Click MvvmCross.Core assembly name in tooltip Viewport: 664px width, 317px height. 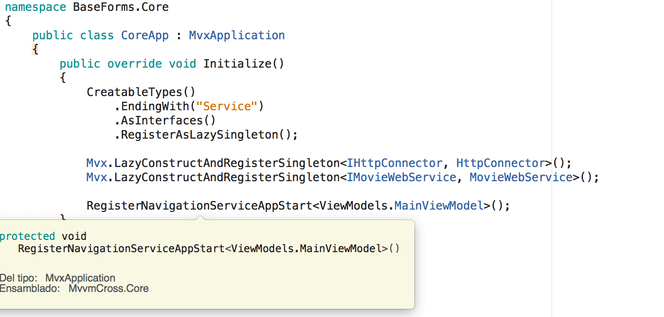[x=108, y=289]
